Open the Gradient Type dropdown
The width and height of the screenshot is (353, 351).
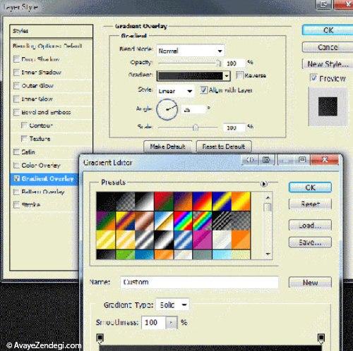pos(172,305)
